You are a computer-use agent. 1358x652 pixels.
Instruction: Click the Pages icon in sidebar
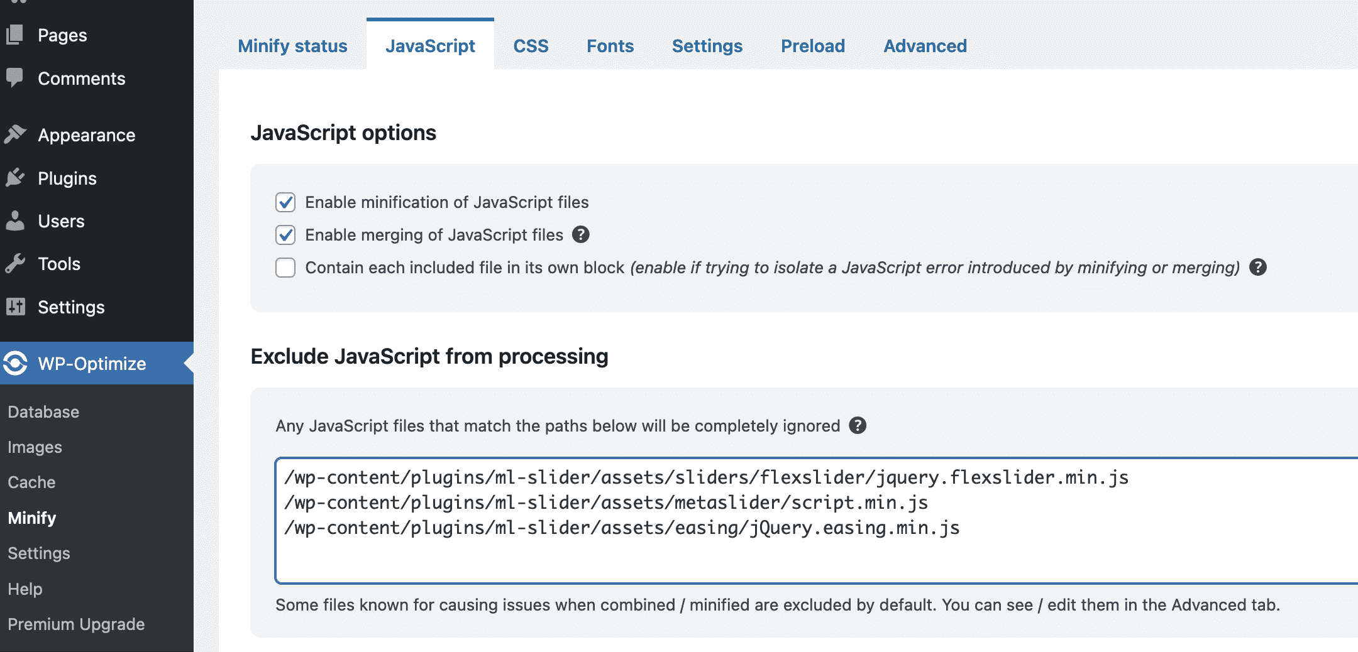pos(15,35)
